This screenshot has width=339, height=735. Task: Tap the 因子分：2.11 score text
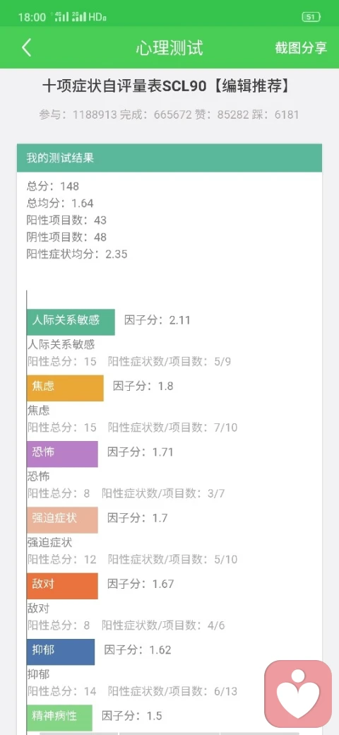(157, 320)
